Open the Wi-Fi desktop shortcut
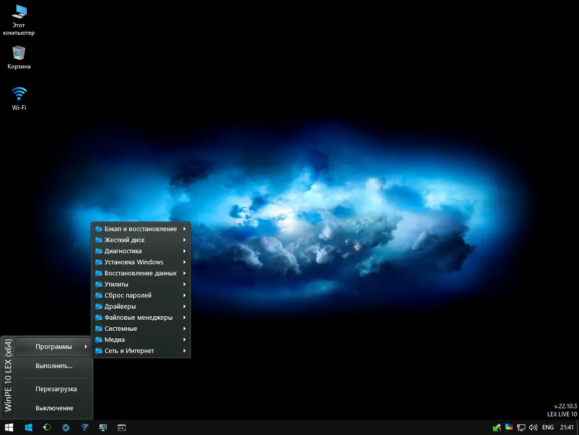579x435 pixels. [19, 98]
